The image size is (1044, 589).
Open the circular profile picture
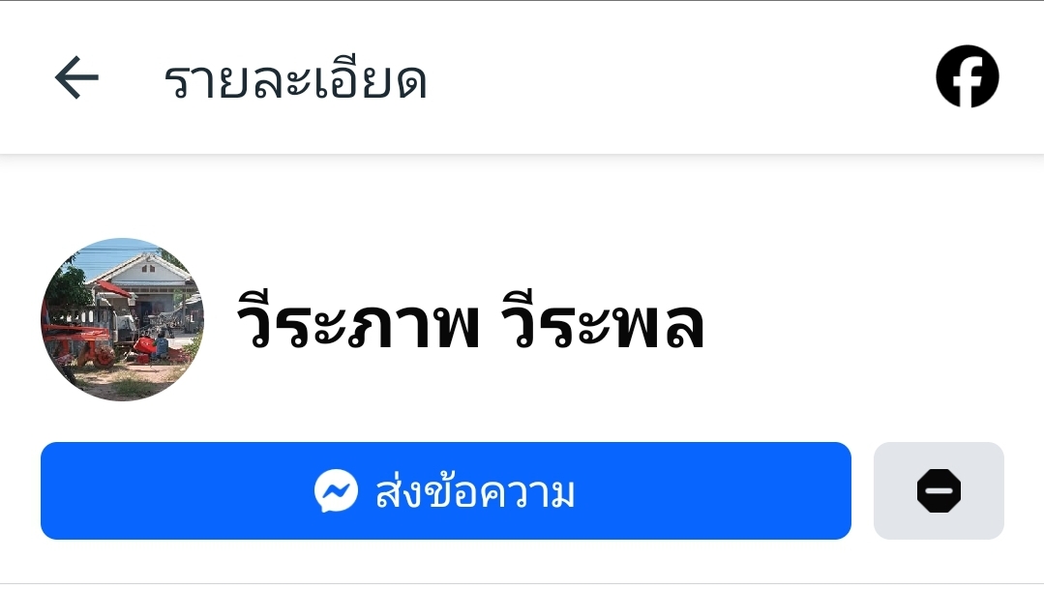point(123,319)
